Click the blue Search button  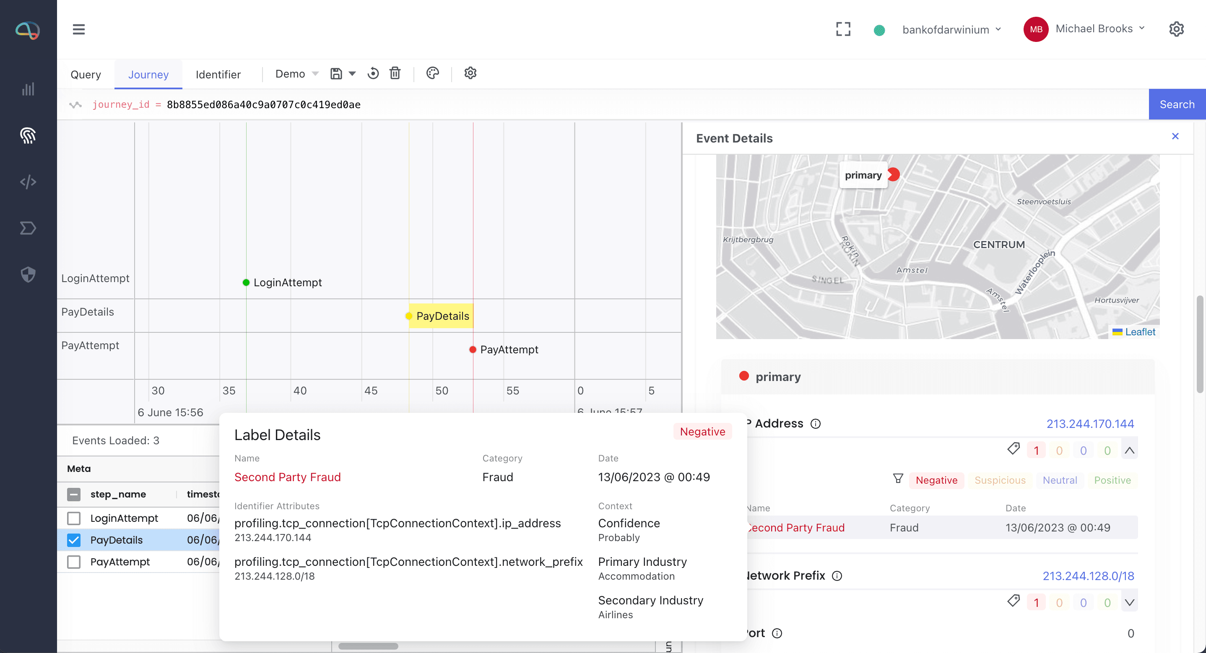[x=1177, y=104]
